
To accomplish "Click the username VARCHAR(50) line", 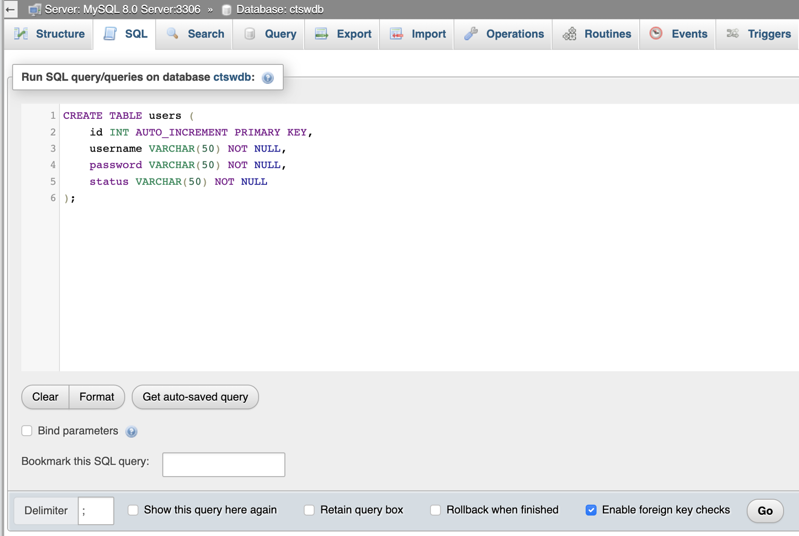I will (188, 148).
